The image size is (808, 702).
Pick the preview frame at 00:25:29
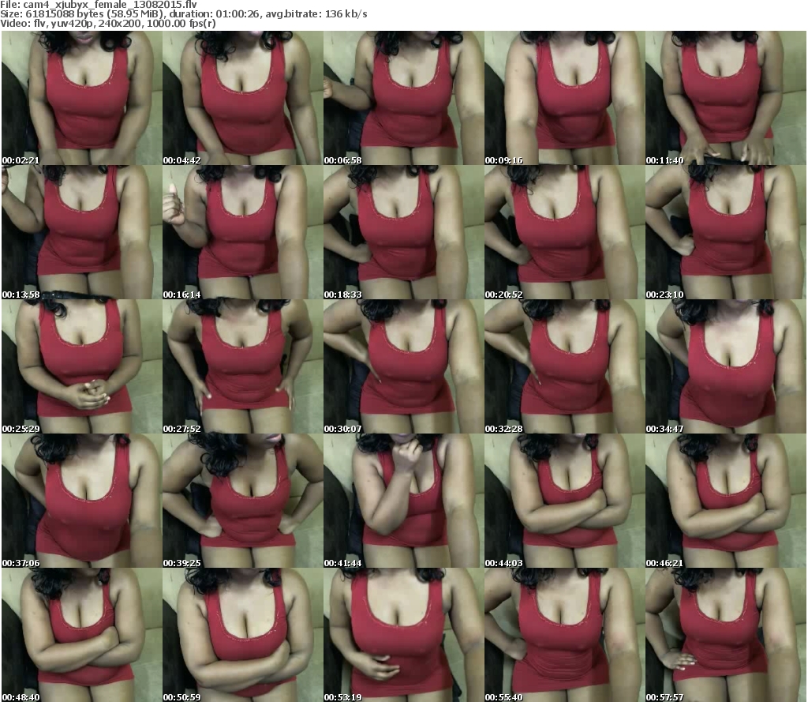81,366
